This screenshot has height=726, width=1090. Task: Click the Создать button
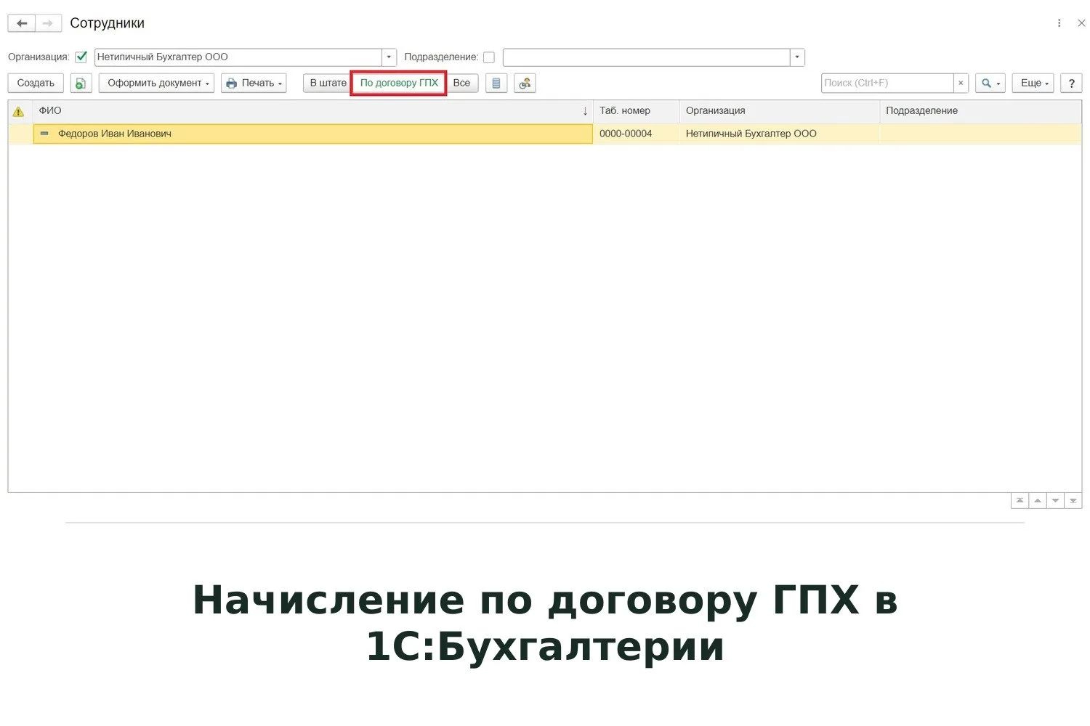coord(36,83)
